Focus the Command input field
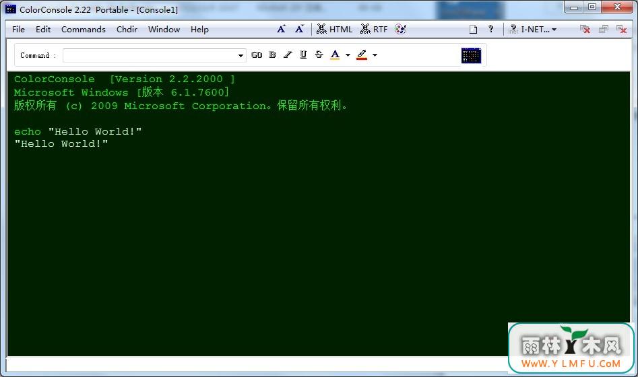Viewport: 638px width, 377px height. coord(150,55)
